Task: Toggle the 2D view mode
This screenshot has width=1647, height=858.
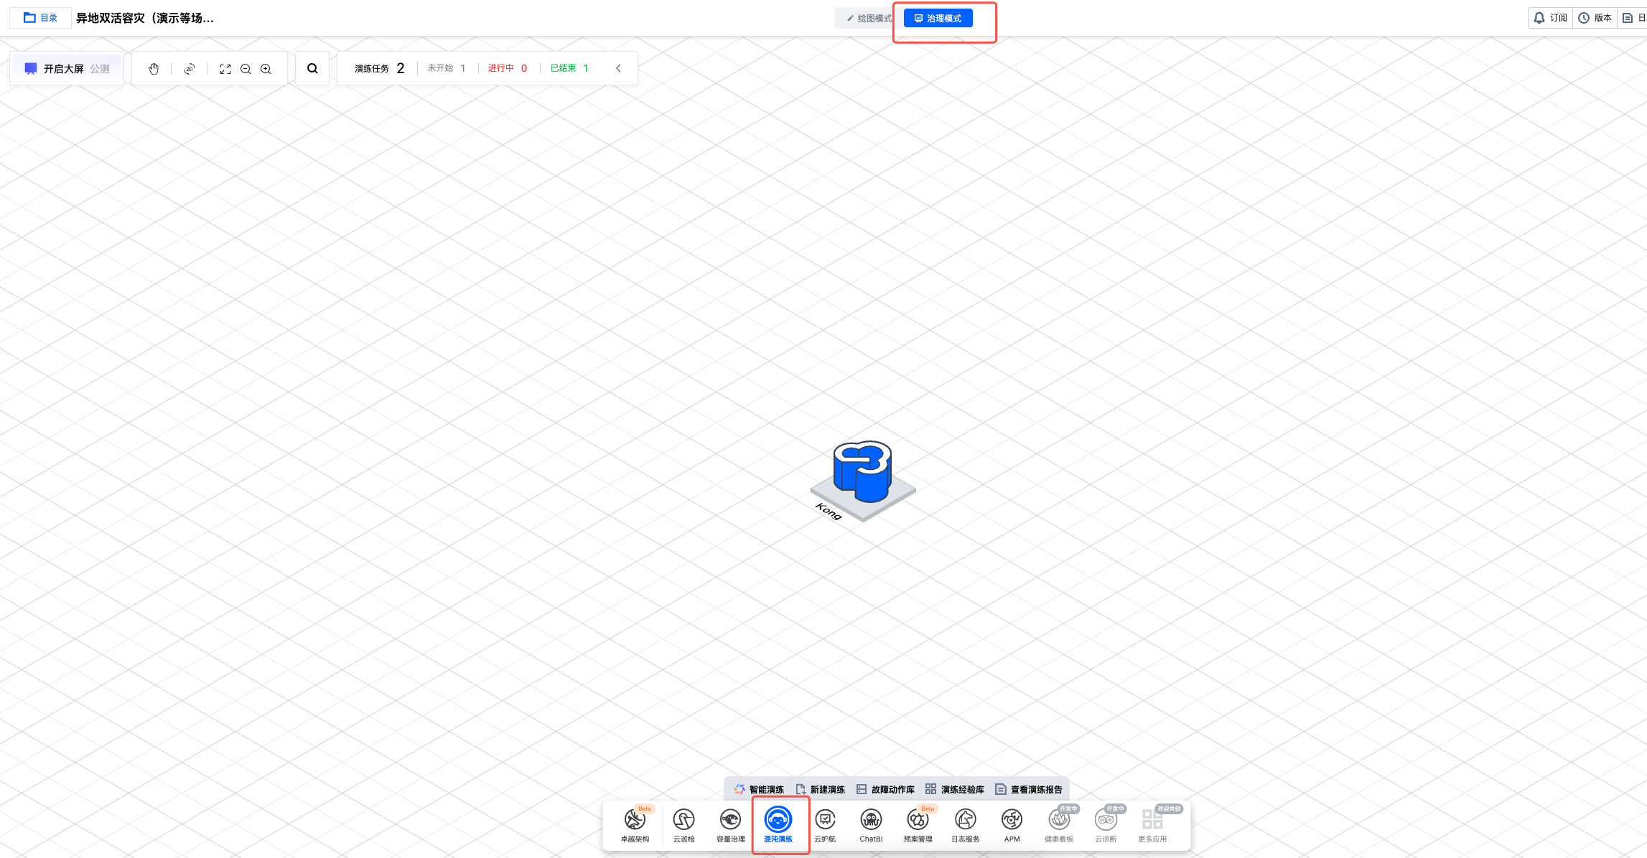Action: click(x=189, y=69)
